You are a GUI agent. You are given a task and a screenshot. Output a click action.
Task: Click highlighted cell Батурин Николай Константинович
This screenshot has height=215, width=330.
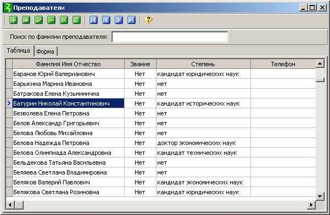[x=69, y=103]
